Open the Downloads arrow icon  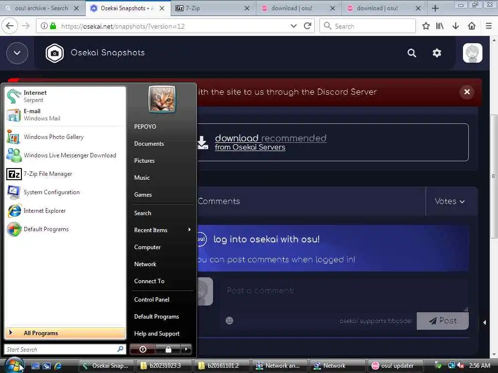(x=456, y=26)
